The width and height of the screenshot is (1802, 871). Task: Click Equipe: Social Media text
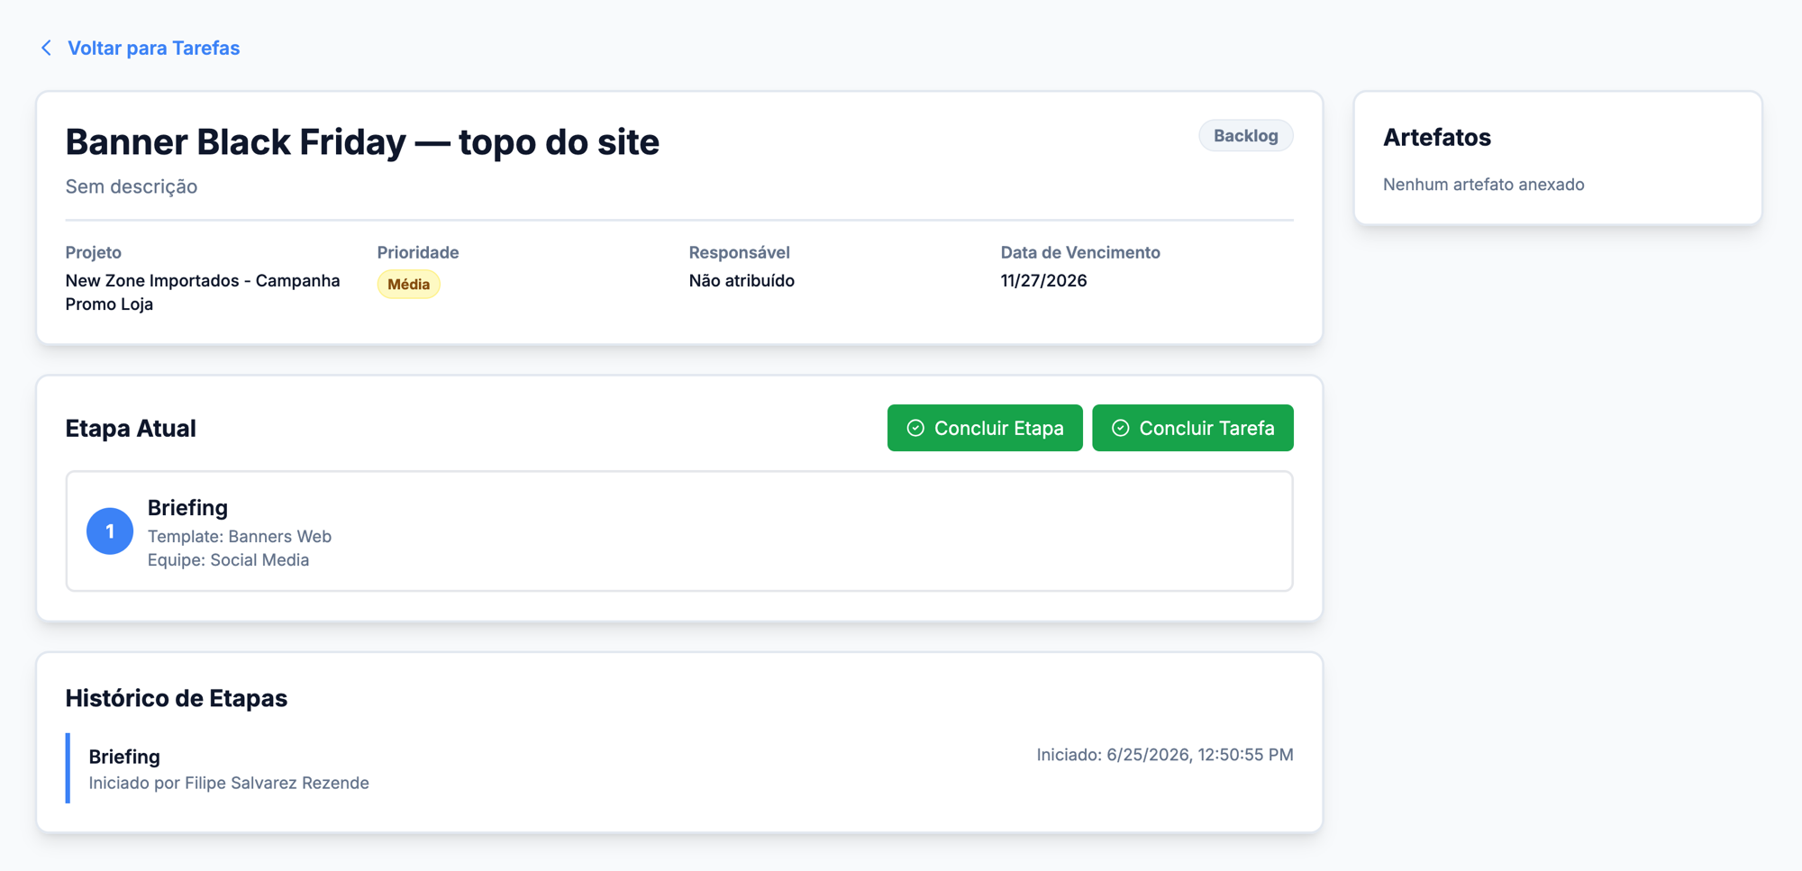228,560
